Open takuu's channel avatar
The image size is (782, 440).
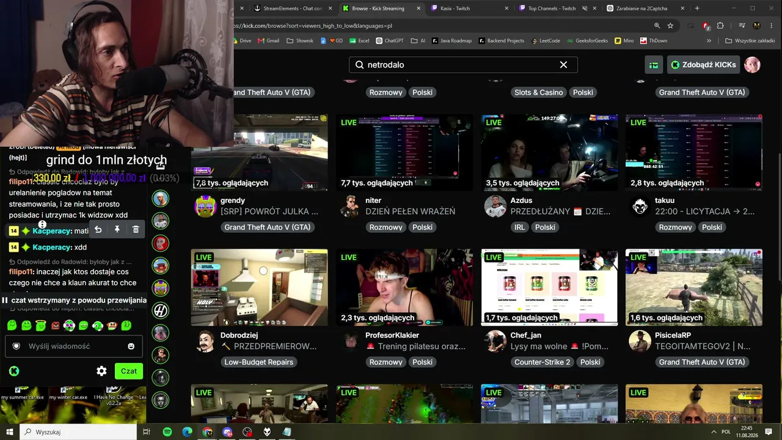point(640,207)
